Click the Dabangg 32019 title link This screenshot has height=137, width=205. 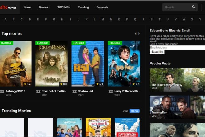(x=16, y=91)
